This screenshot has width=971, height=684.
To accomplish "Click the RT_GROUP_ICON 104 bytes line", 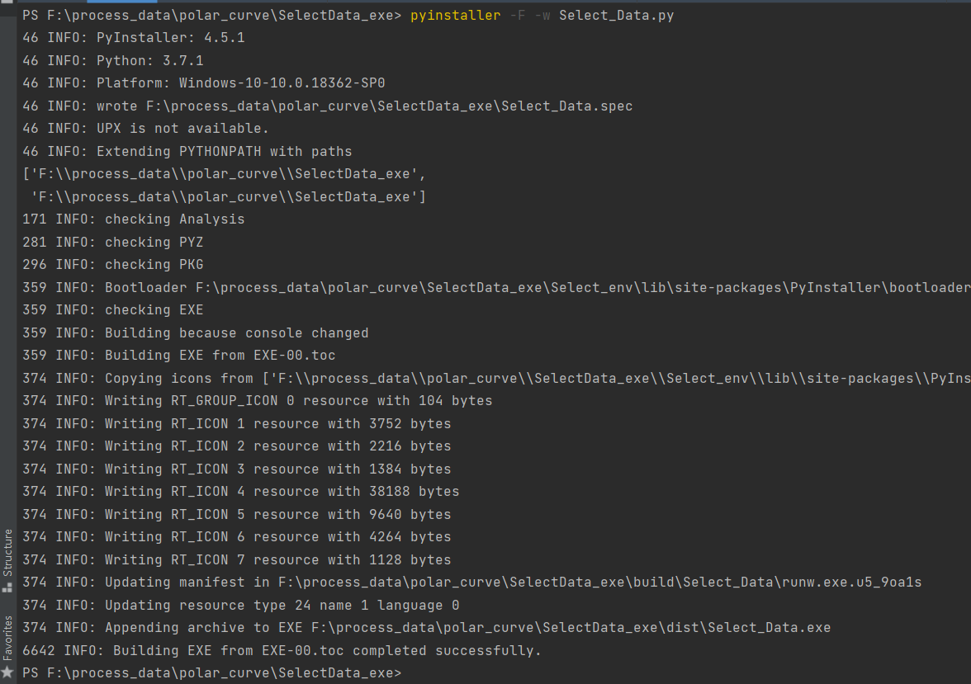I will pos(298,401).
